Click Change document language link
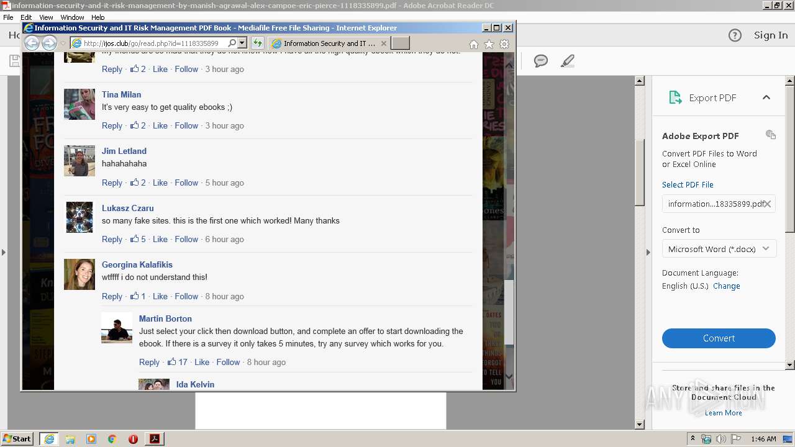Image resolution: width=795 pixels, height=447 pixels. coord(727,286)
